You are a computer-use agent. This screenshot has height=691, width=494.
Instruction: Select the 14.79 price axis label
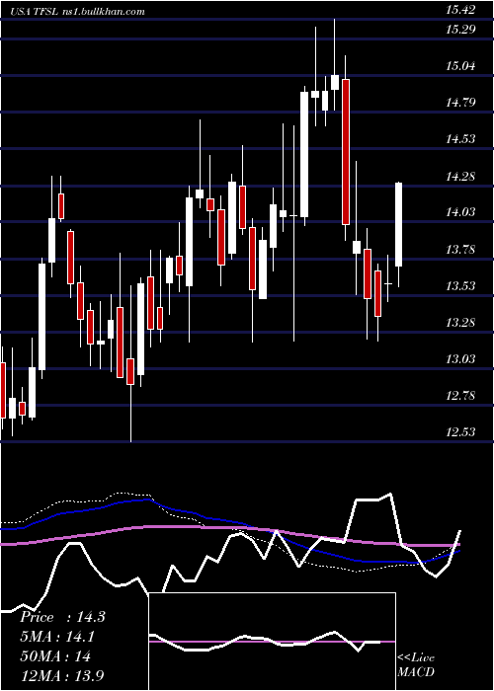click(x=460, y=103)
